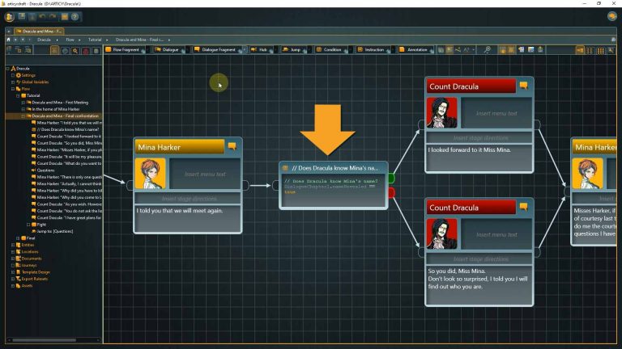Viewport: 622px width, 349px height.
Task: Click the Dracula breadcrumb item
Action: [x=44, y=40]
